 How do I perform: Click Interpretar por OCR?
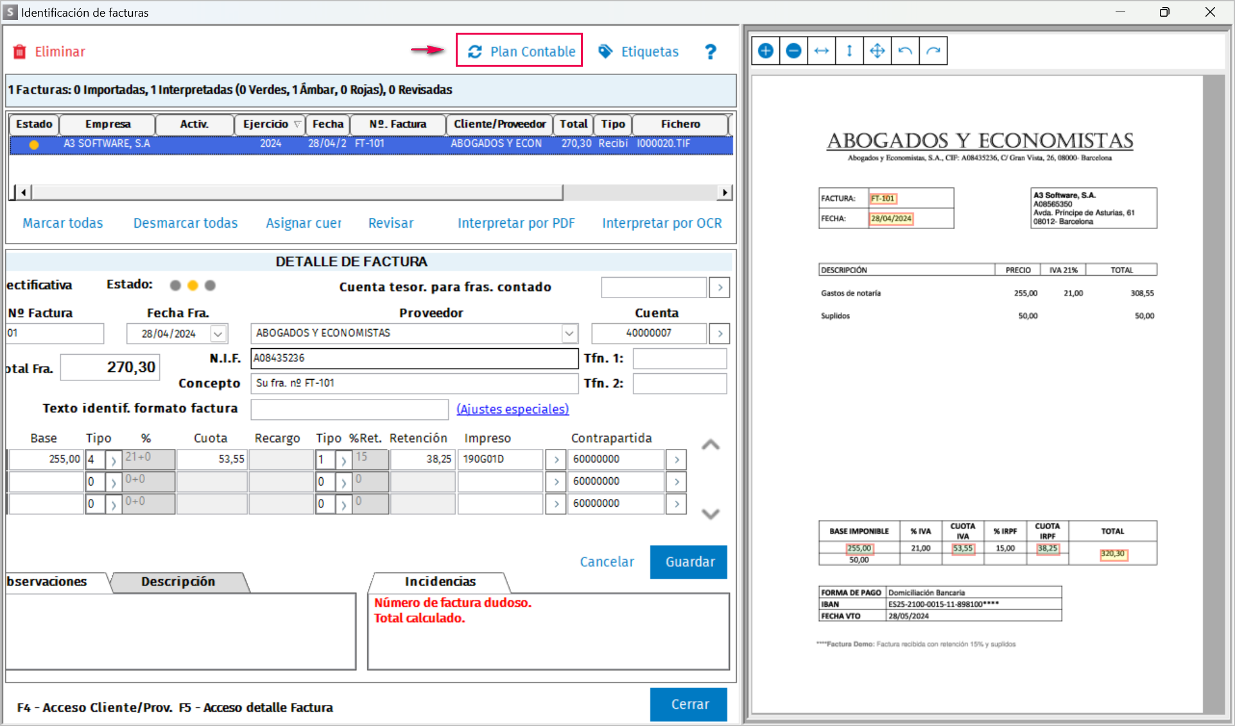tap(662, 223)
